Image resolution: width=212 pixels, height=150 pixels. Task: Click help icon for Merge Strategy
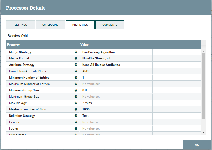[x=76, y=52]
